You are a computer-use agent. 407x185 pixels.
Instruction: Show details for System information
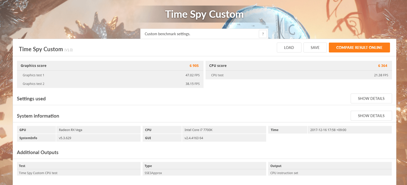(371, 116)
